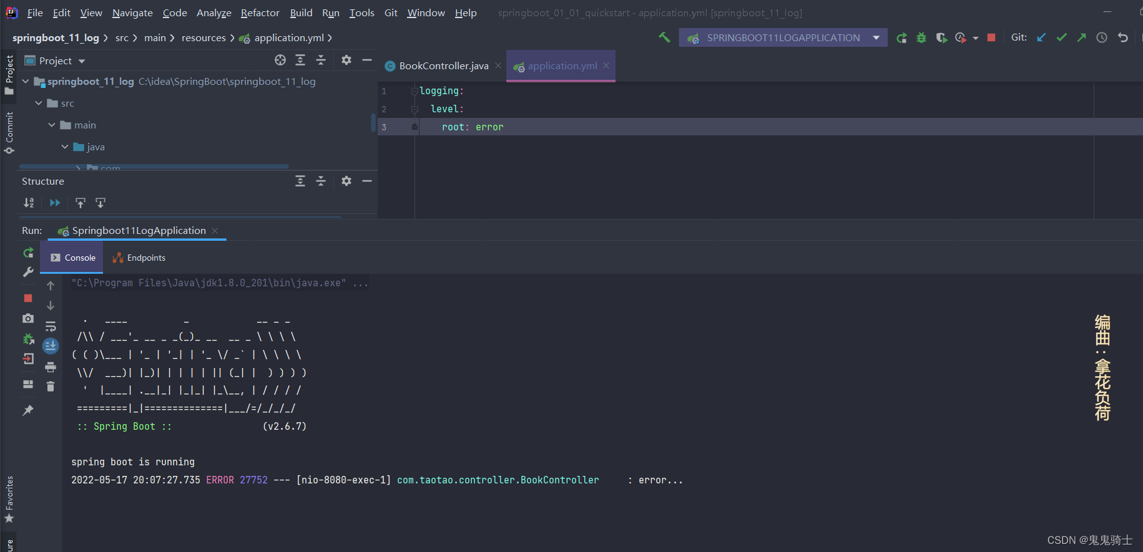
Task: Show Git history clock icon
Action: coord(1102,38)
